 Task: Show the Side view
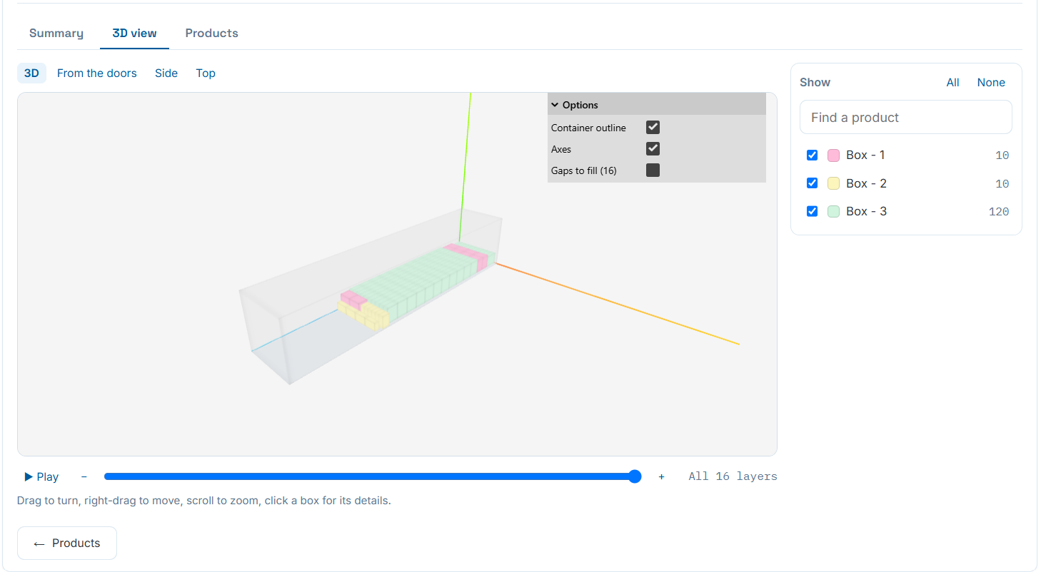(x=166, y=73)
